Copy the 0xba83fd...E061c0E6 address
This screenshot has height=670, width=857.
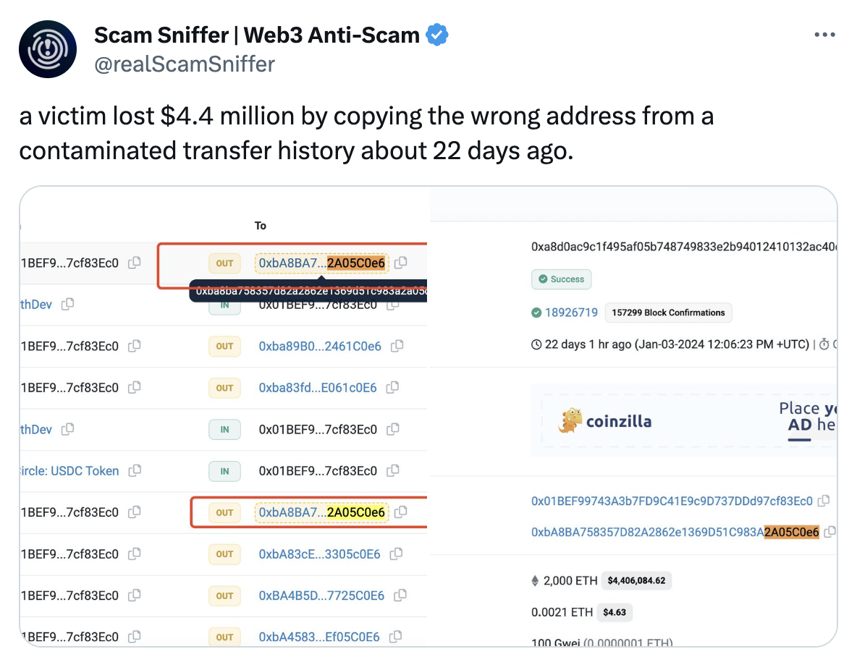coord(392,388)
